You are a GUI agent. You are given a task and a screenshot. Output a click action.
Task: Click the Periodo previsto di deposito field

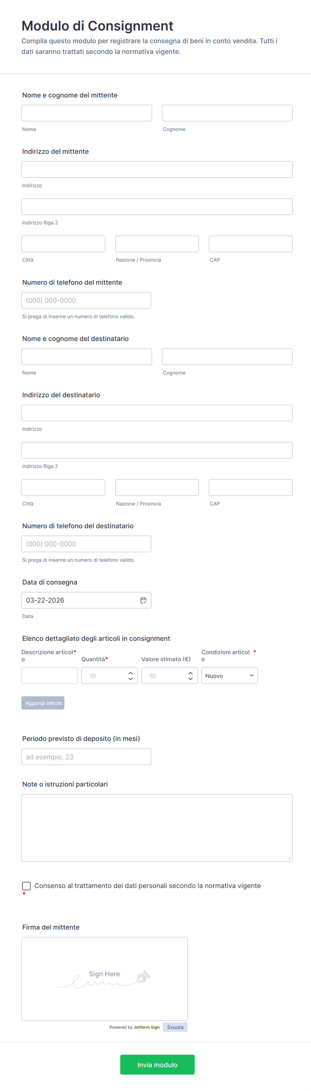pos(86,757)
